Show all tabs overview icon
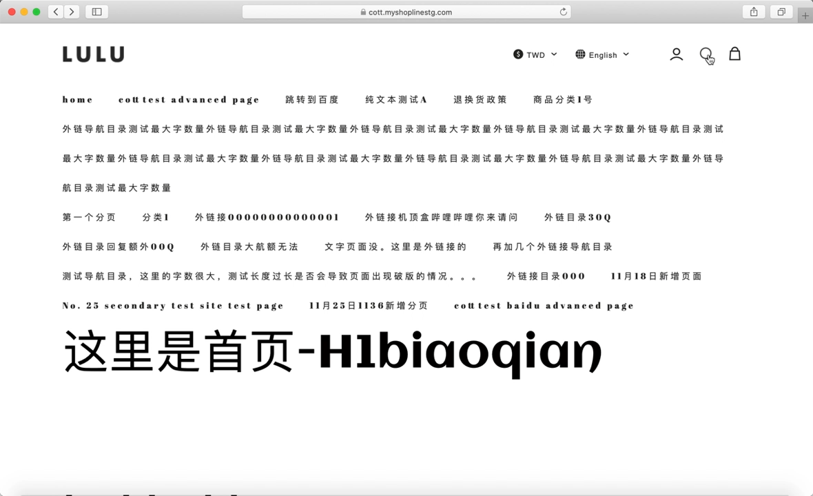This screenshot has height=496, width=813. point(781,12)
